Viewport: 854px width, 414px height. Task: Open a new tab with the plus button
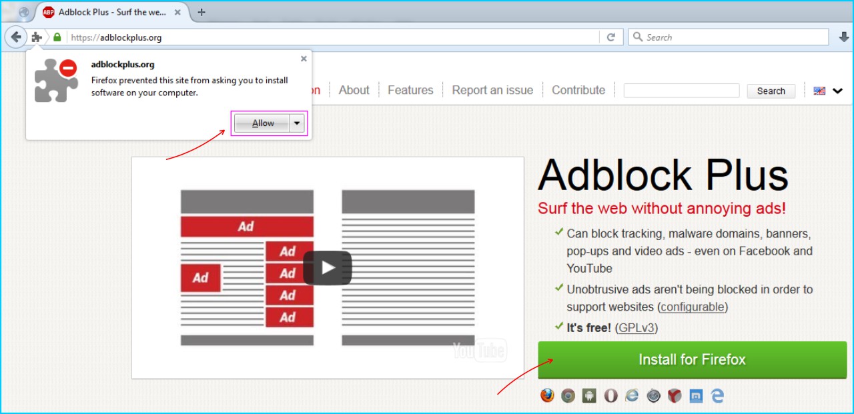click(x=201, y=12)
